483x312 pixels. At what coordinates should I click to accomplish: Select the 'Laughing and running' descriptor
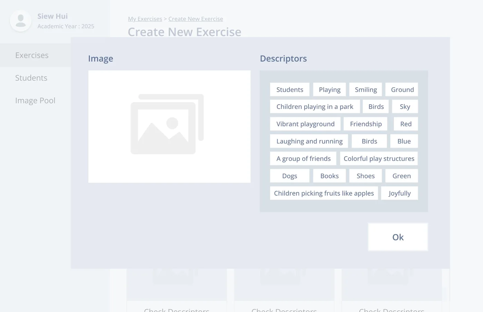(x=309, y=141)
